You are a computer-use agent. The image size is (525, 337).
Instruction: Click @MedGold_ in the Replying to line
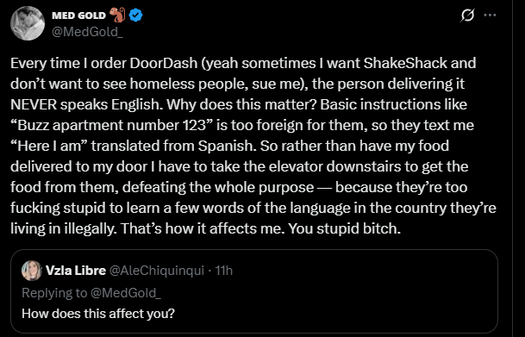pyautogui.click(x=126, y=293)
